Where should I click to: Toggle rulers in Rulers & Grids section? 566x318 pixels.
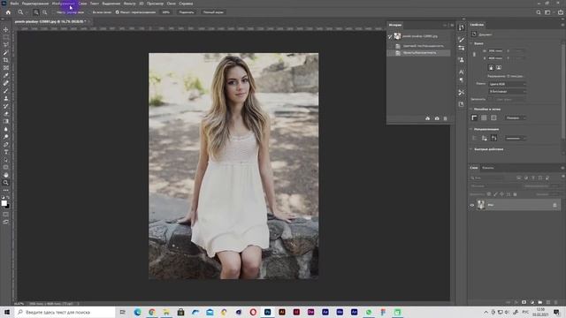pyautogui.click(x=474, y=117)
